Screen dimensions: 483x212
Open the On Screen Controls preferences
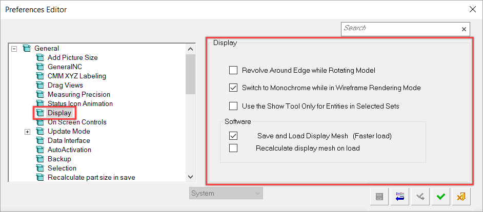point(77,122)
